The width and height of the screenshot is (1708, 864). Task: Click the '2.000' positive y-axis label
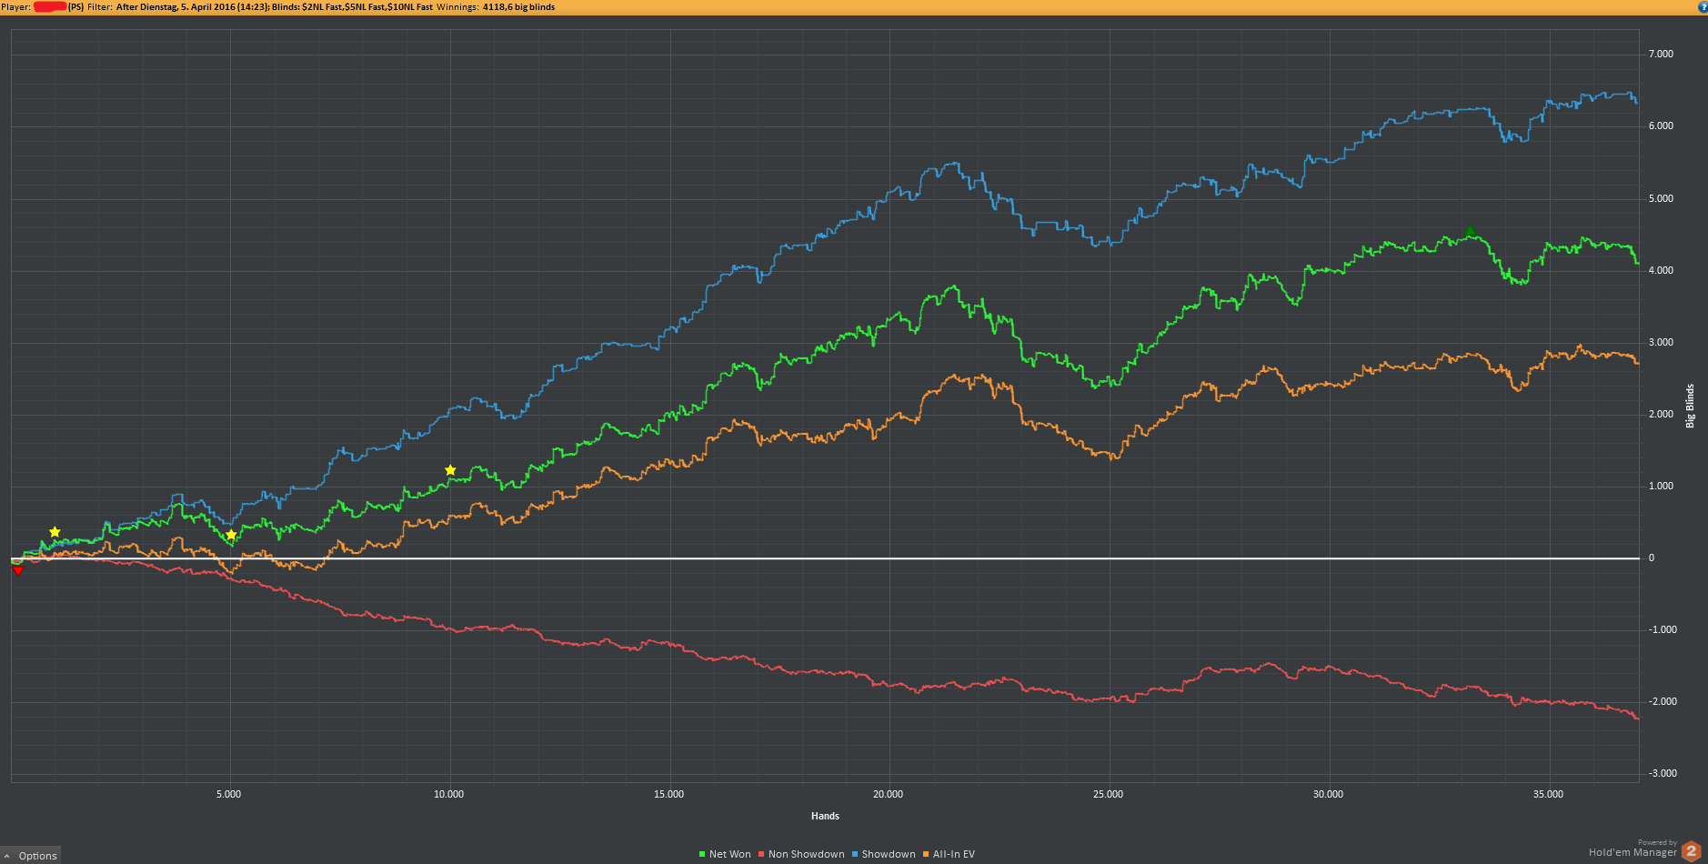[1661, 414]
